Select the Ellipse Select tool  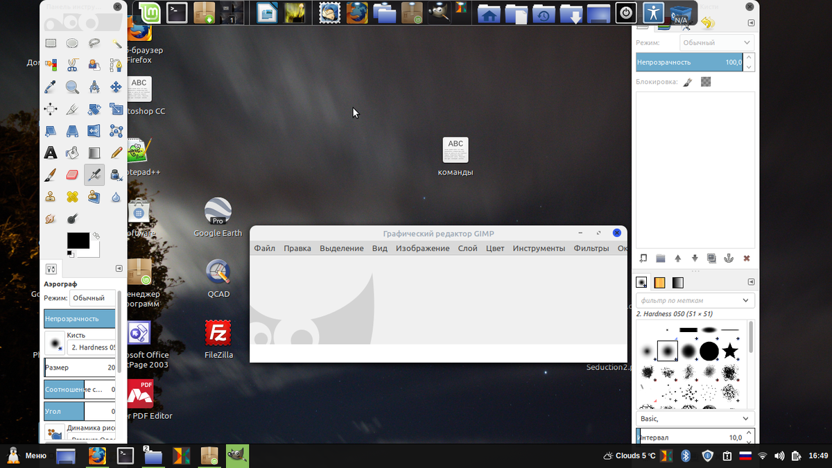72,43
